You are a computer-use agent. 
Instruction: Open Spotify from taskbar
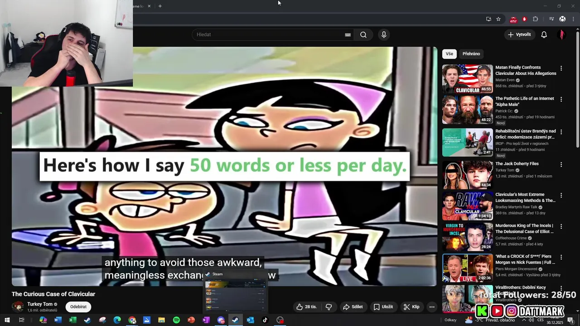point(176,320)
